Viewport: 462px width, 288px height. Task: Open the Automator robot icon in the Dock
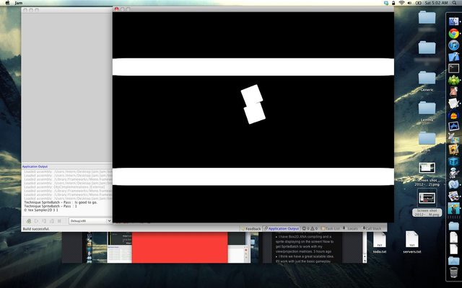pos(454,173)
